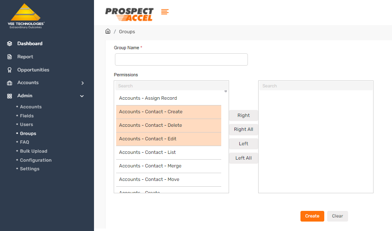
Task: Toggle the orange hamburger menu icon
Action: click(165, 12)
